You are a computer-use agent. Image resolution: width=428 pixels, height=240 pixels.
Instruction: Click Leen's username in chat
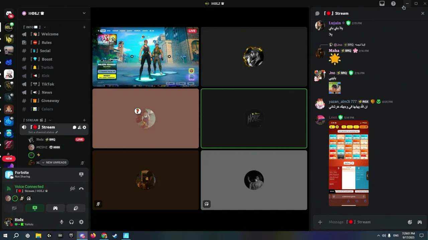point(333,117)
